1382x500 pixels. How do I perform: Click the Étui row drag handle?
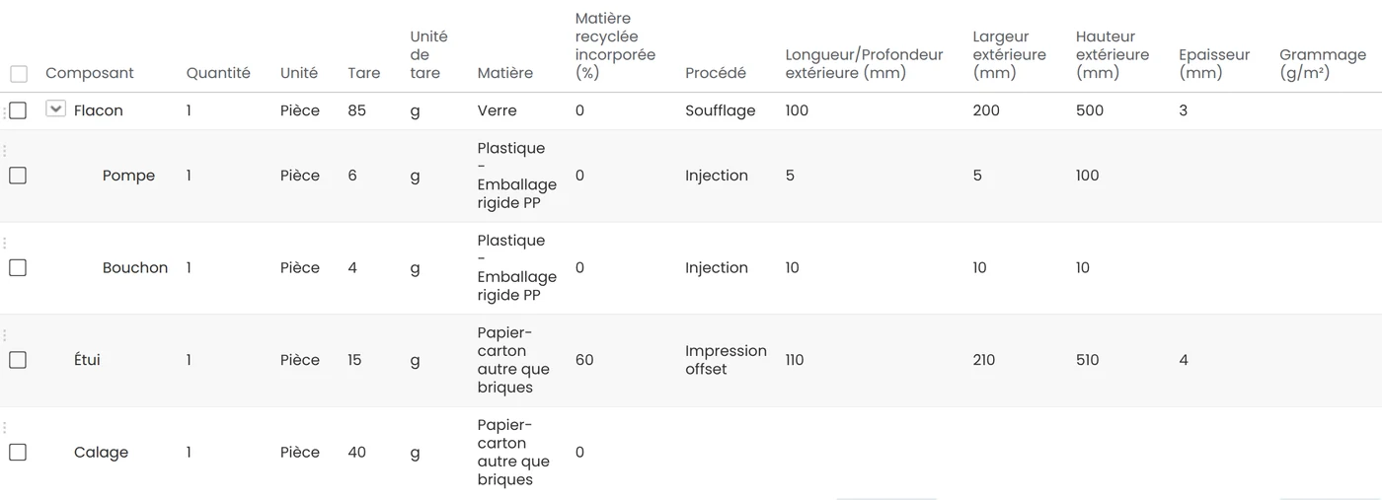4,335
